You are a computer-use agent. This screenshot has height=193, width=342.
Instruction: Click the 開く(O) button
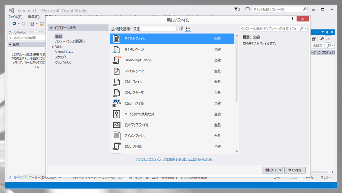(270, 170)
